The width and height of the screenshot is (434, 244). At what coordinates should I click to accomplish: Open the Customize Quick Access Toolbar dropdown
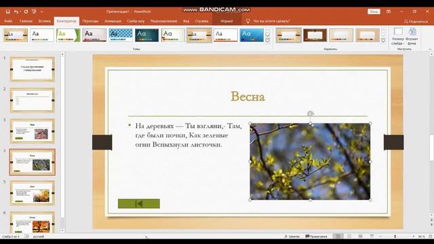tap(42, 12)
